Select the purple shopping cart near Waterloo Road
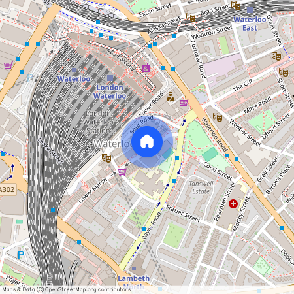The height and width of the screenshot is (294, 294). pyautogui.click(x=184, y=103)
